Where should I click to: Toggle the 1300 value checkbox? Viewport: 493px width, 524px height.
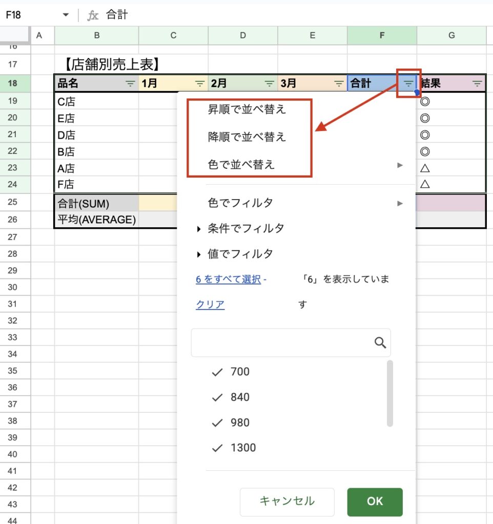pos(217,448)
